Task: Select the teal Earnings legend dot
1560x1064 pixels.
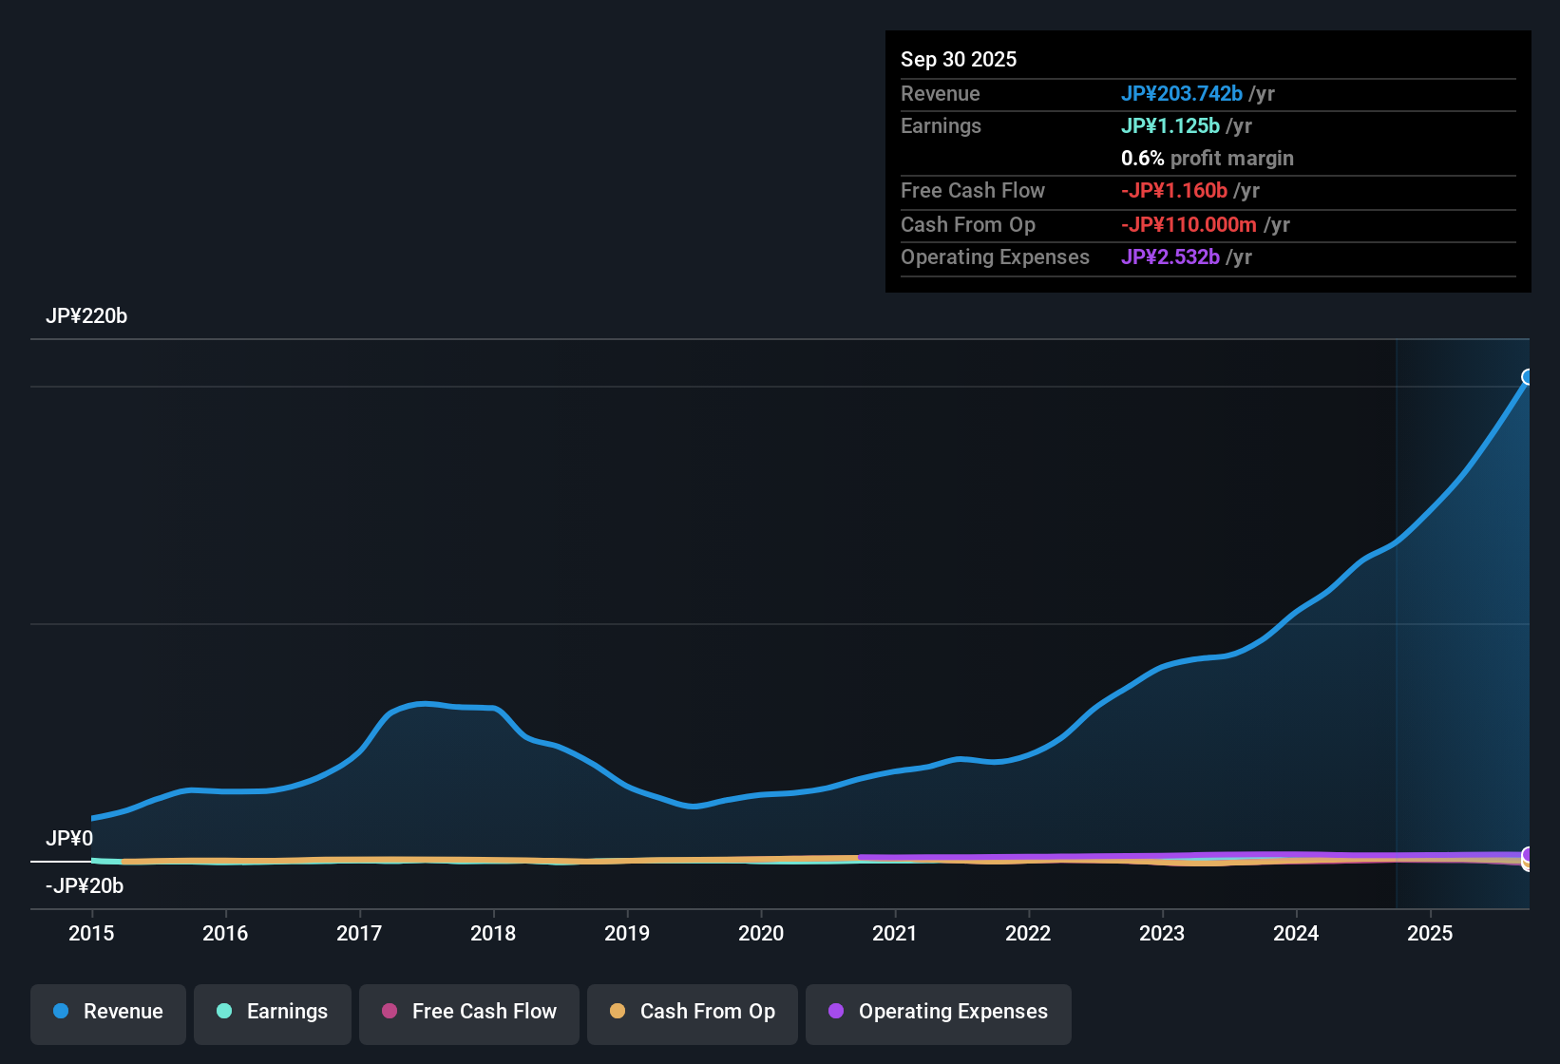Action: pos(224,1012)
